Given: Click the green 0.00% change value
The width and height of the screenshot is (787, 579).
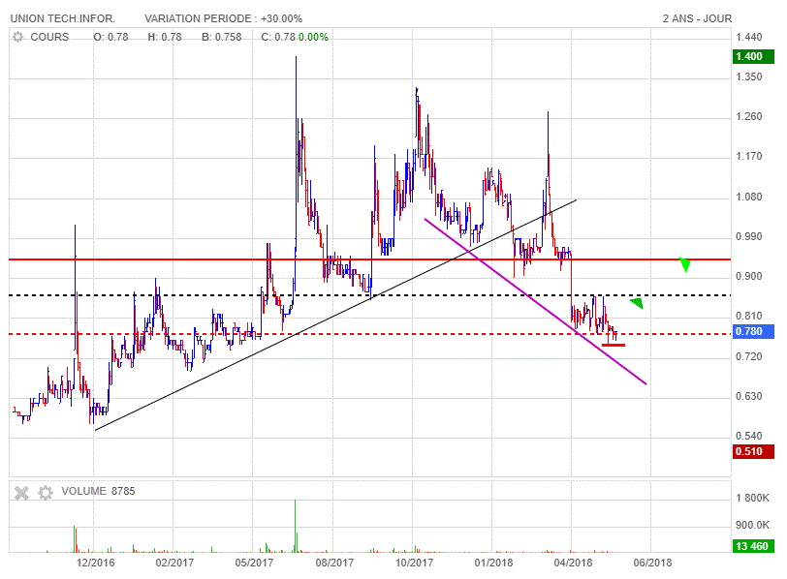Looking at the screenshot, I should click(313, 37).
